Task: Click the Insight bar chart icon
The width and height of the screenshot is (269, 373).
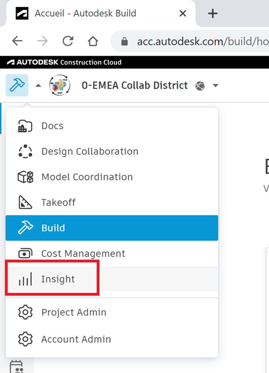Action: (25, 279)
